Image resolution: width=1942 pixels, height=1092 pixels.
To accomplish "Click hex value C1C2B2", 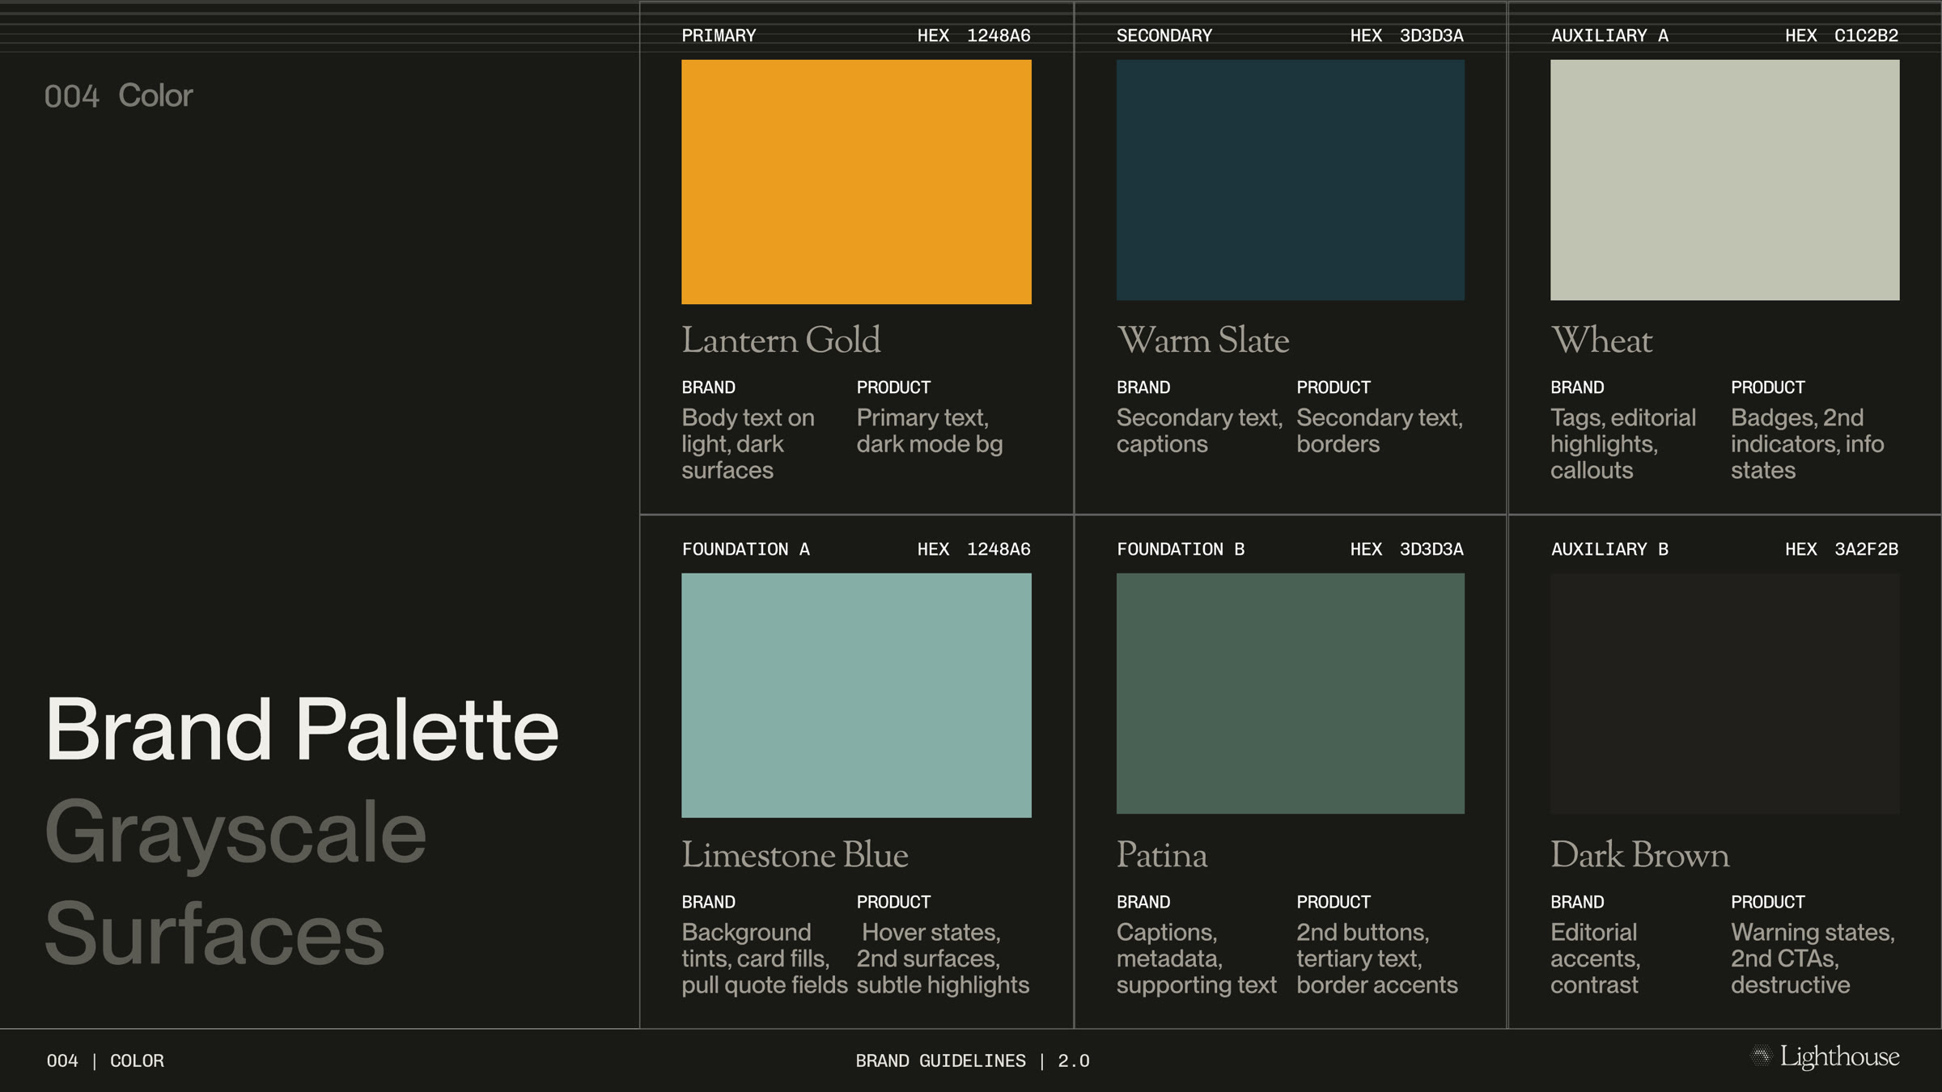I will click(x=1866, y=36).
